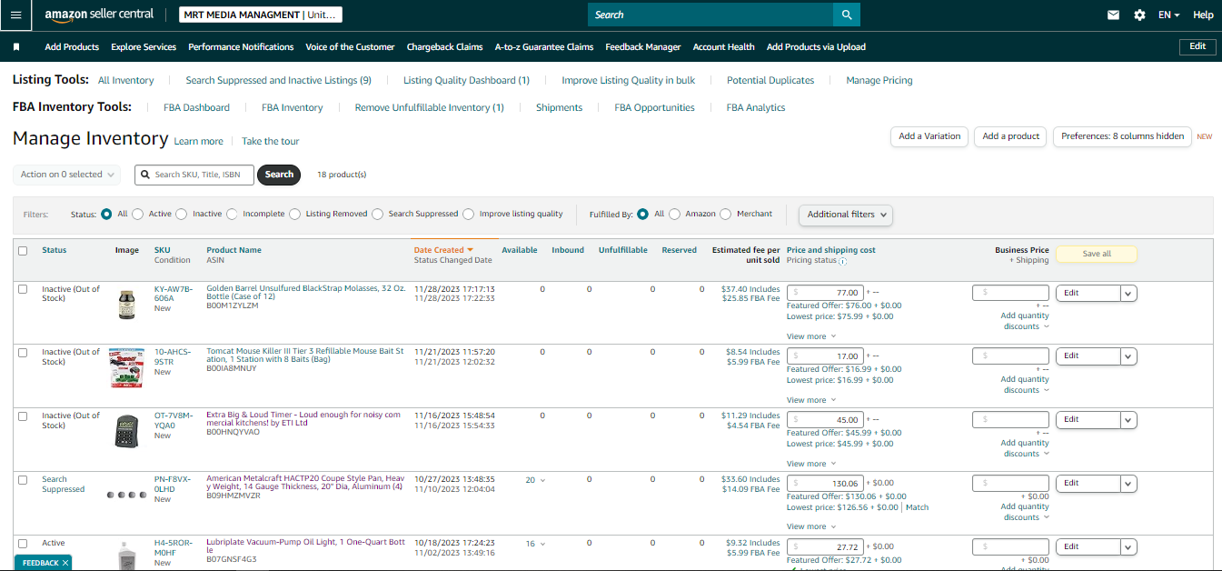Click the price field showing 77.00
This screenshot has height=571, width=1222.
[824, 293]
